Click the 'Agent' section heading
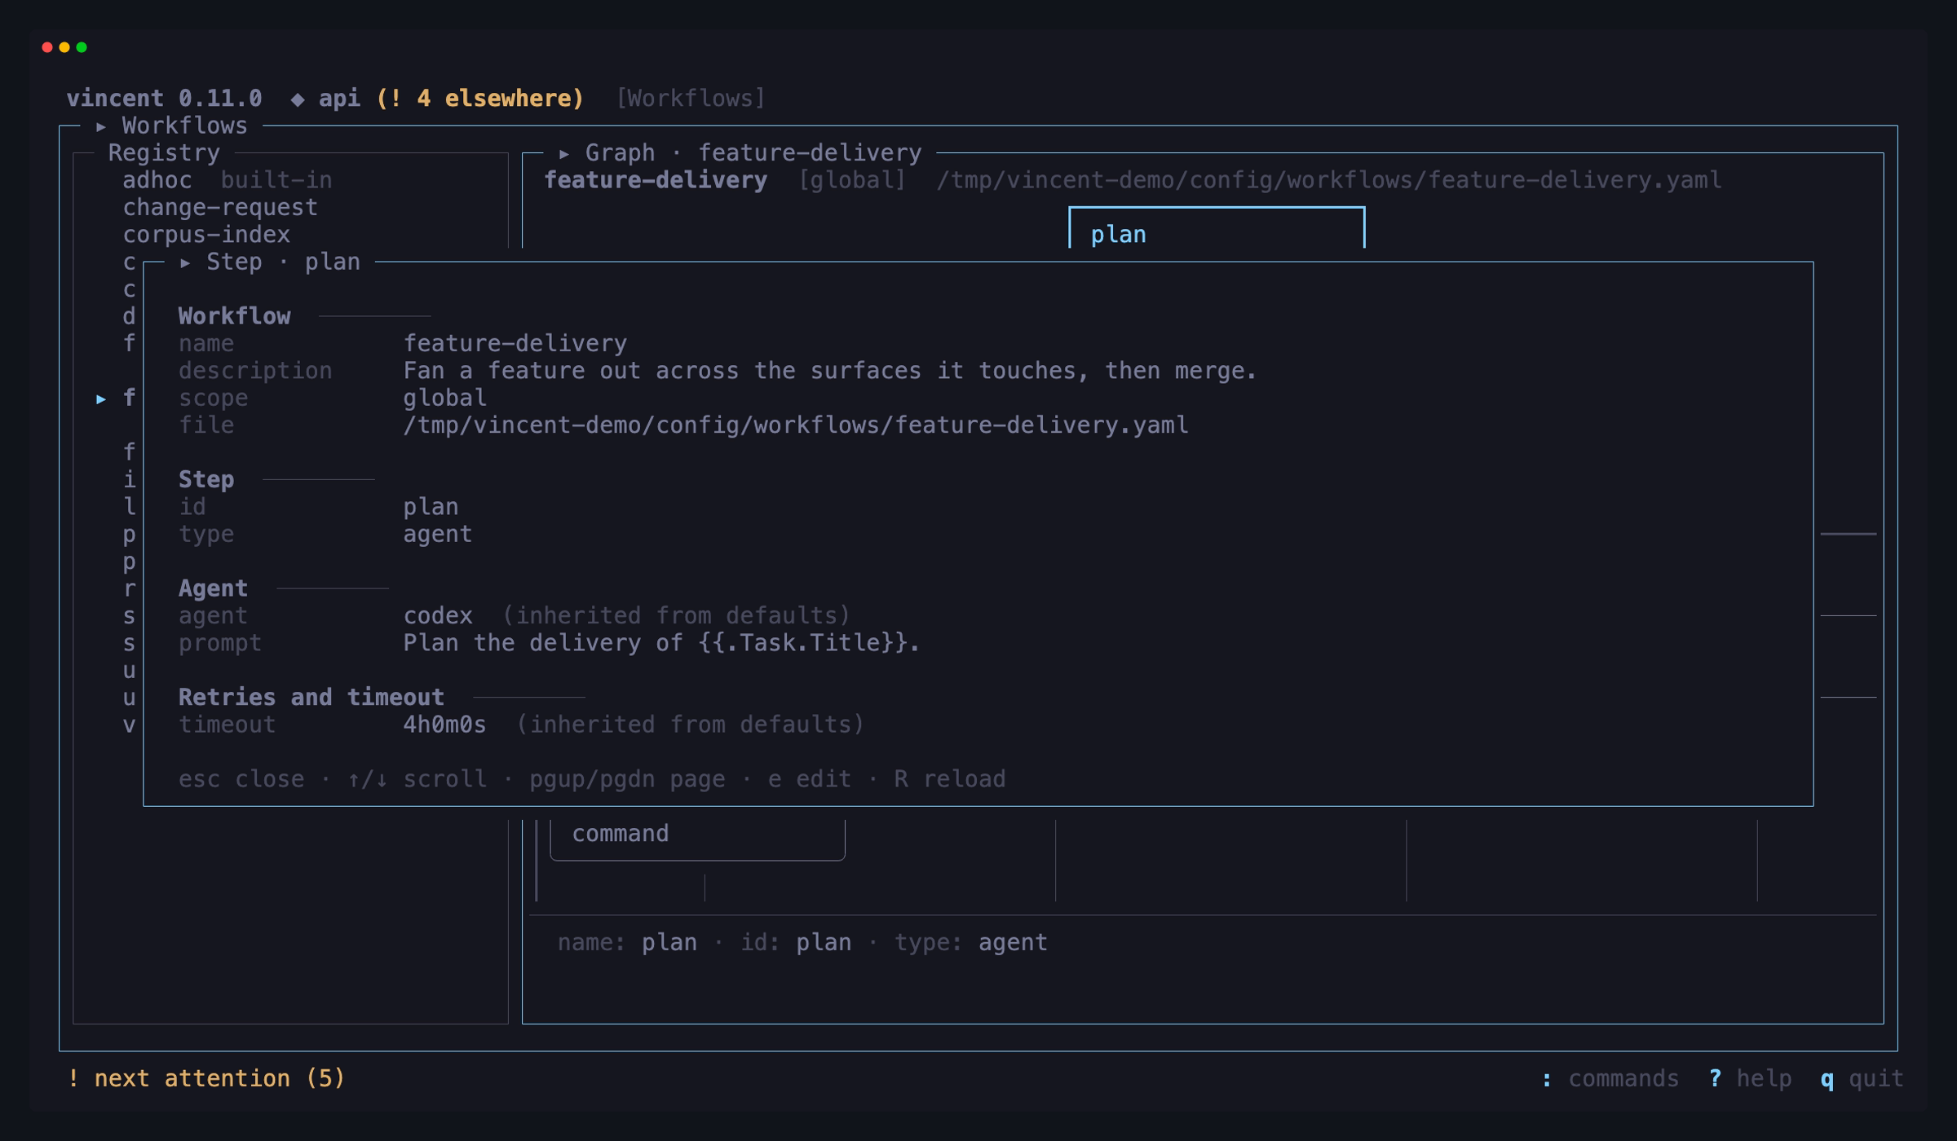Viewport: 1957px width, 1141px height. [213, 588]
